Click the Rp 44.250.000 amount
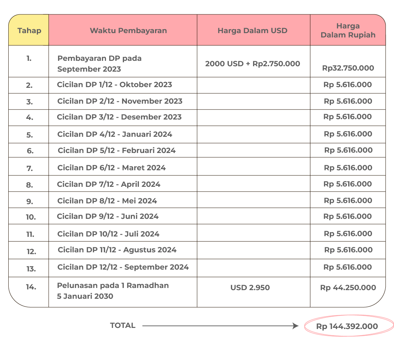This screenshot has width=394, height=347. coord(348,288)
